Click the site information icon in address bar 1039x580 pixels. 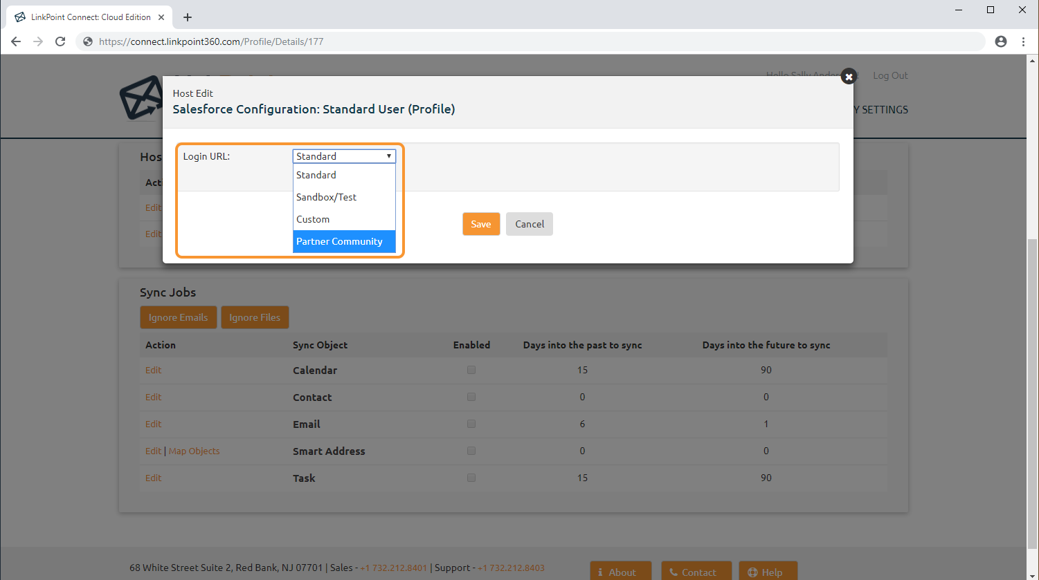click(88, 41)
